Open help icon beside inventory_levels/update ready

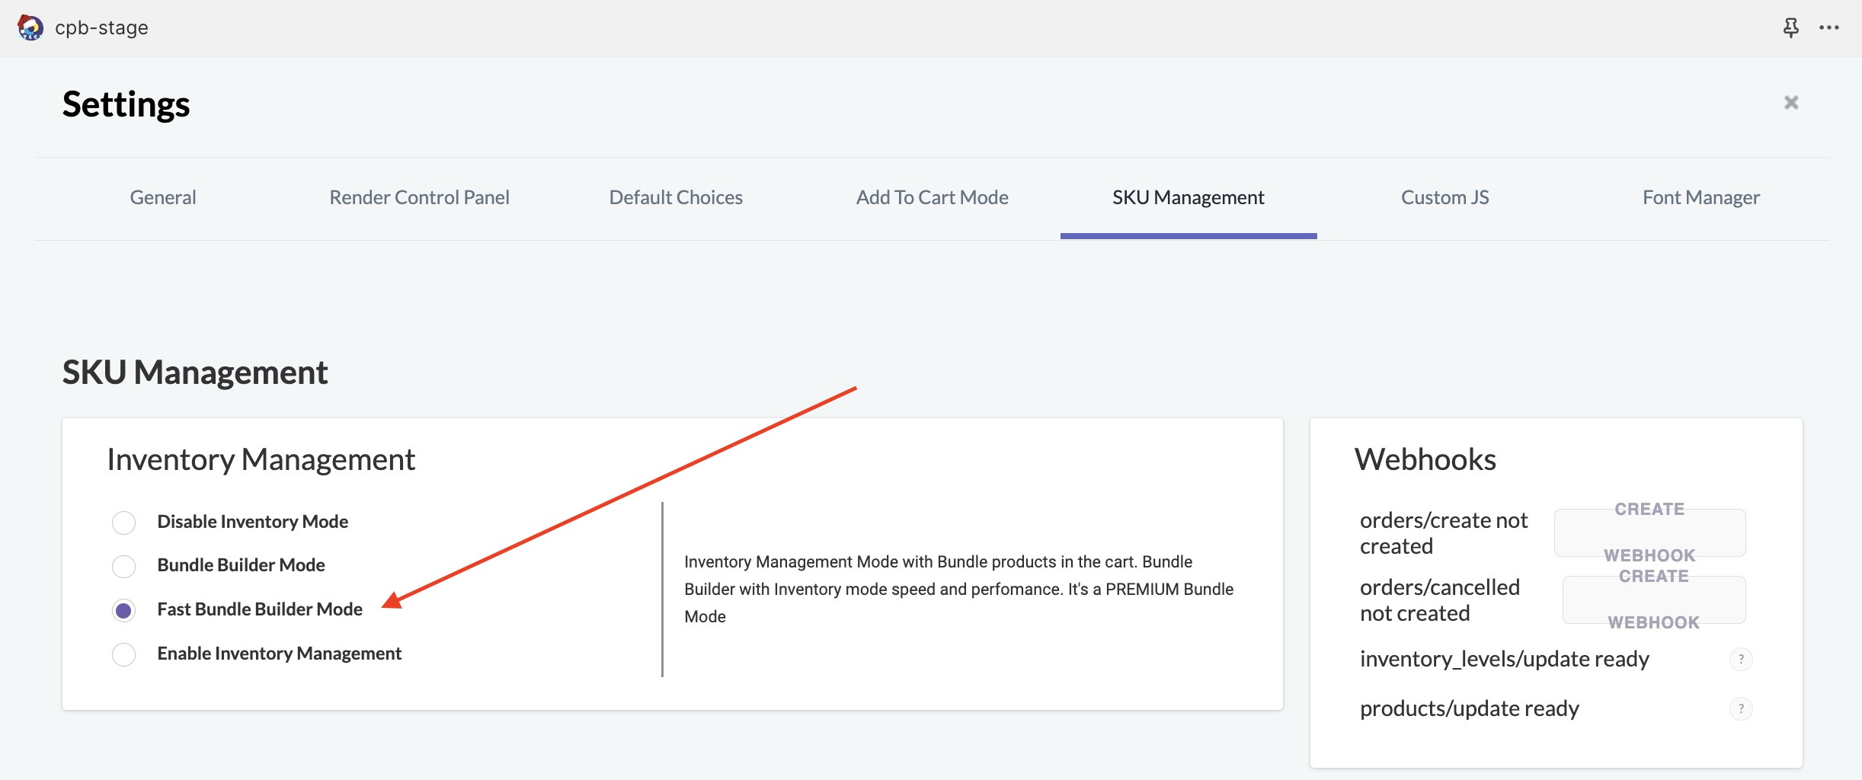[1741, 659]
